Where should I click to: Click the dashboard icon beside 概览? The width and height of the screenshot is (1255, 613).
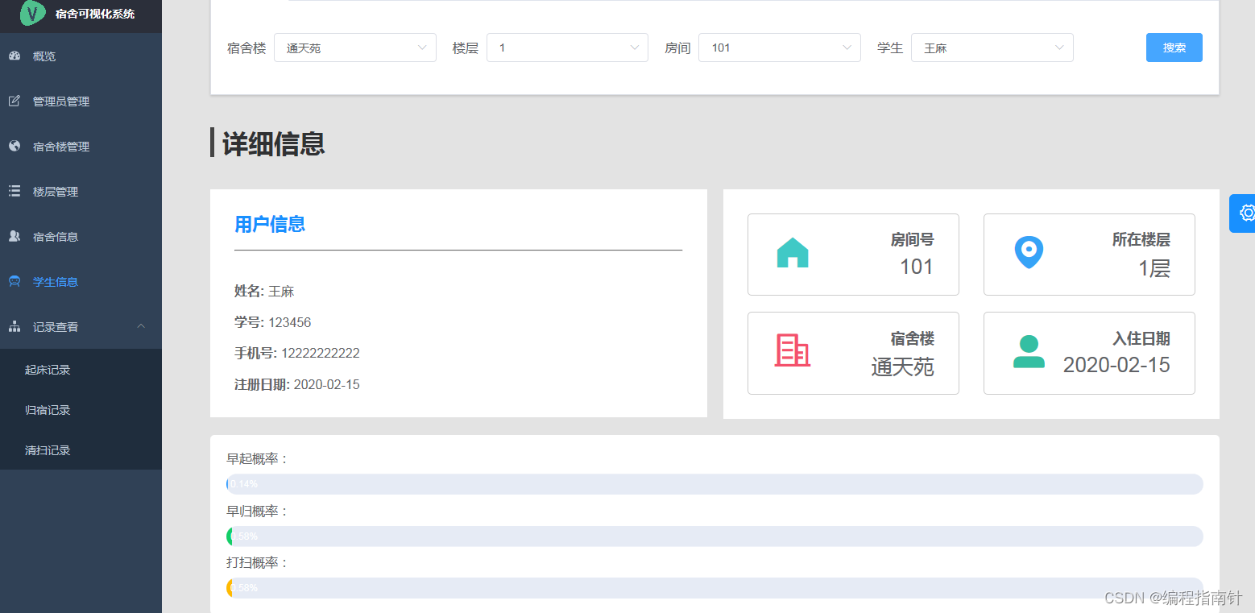14,56
